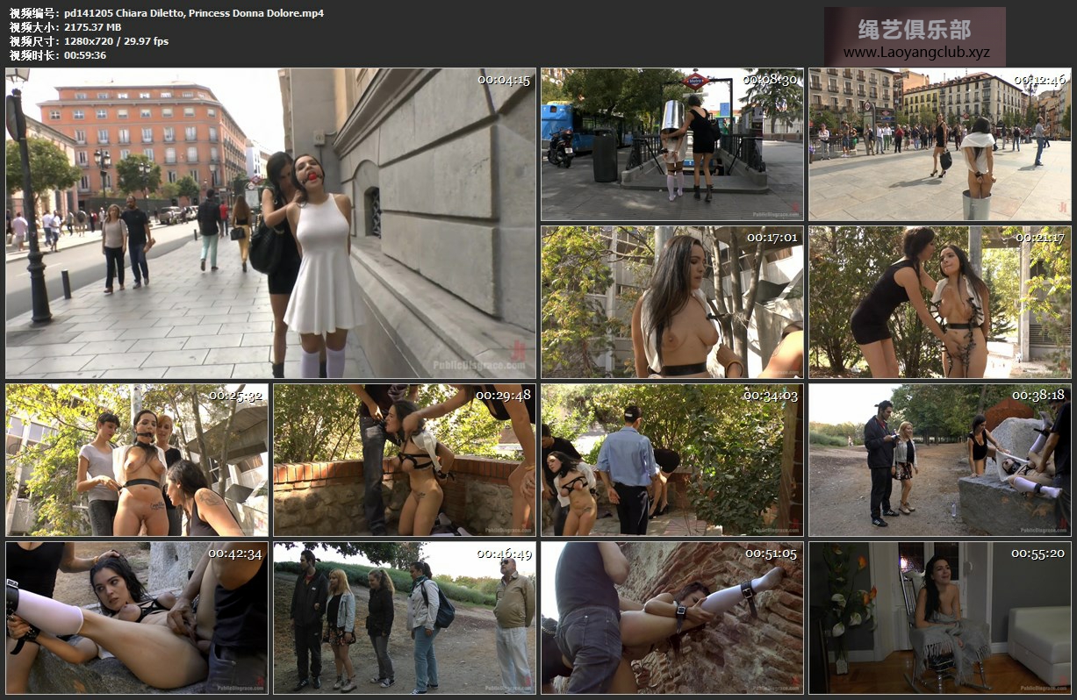Click the 00:59:36 duration text

click(85, 55)
